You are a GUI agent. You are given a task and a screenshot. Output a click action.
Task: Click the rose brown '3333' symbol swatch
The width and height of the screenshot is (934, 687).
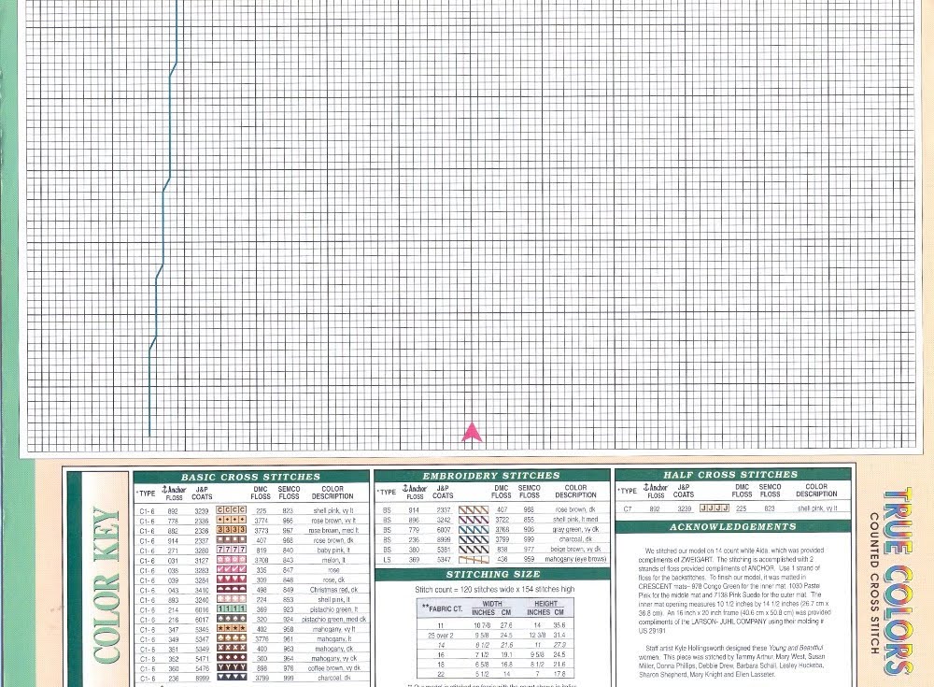(x=231, y=530)
